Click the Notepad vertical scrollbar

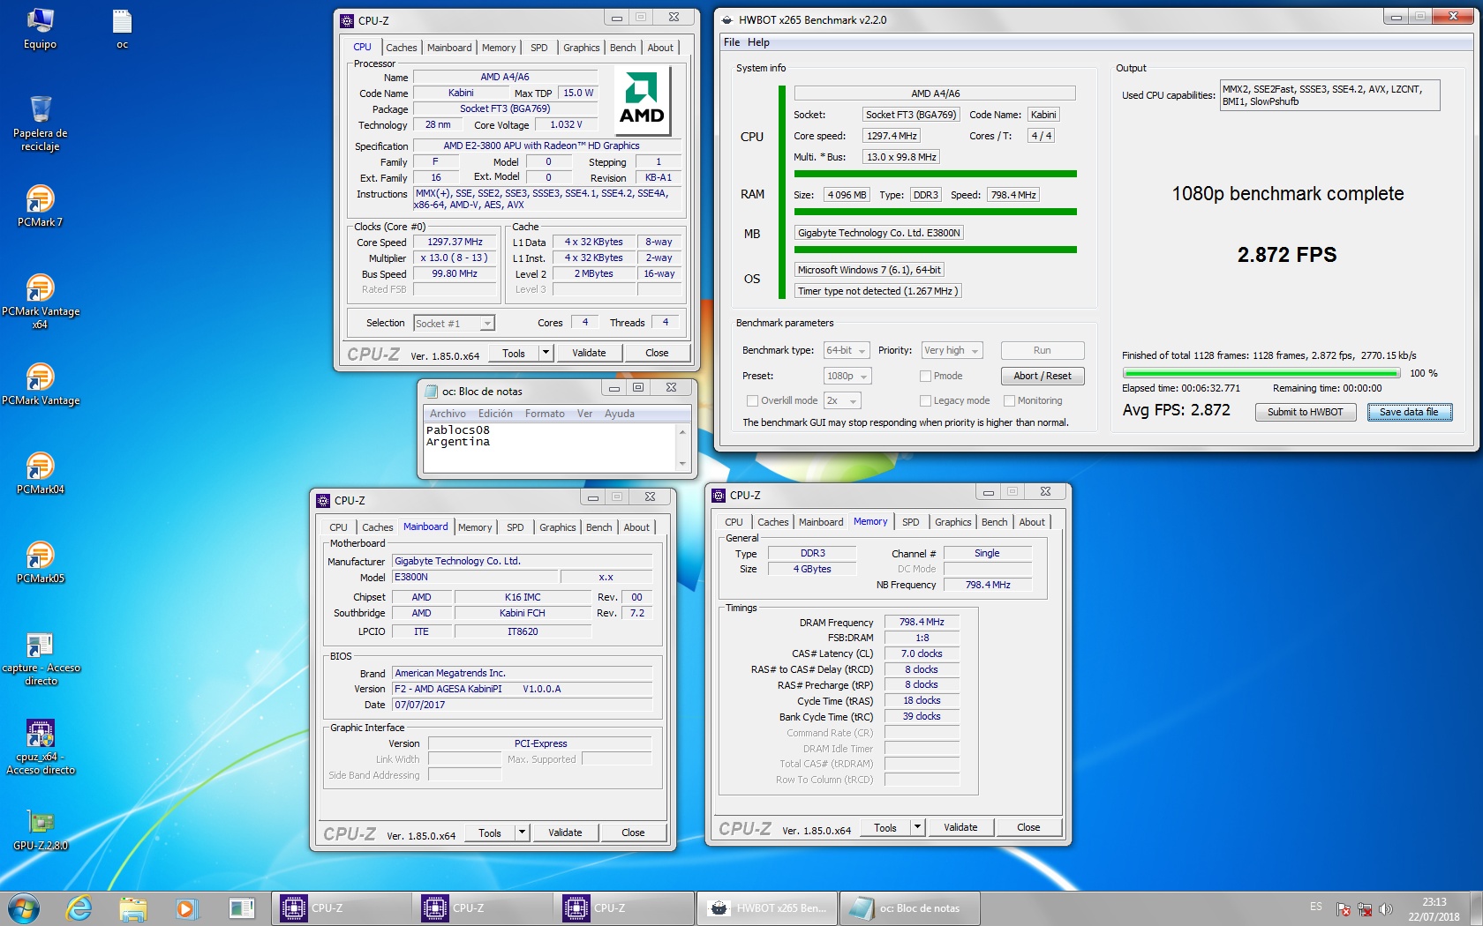click(x=682, y=448)
